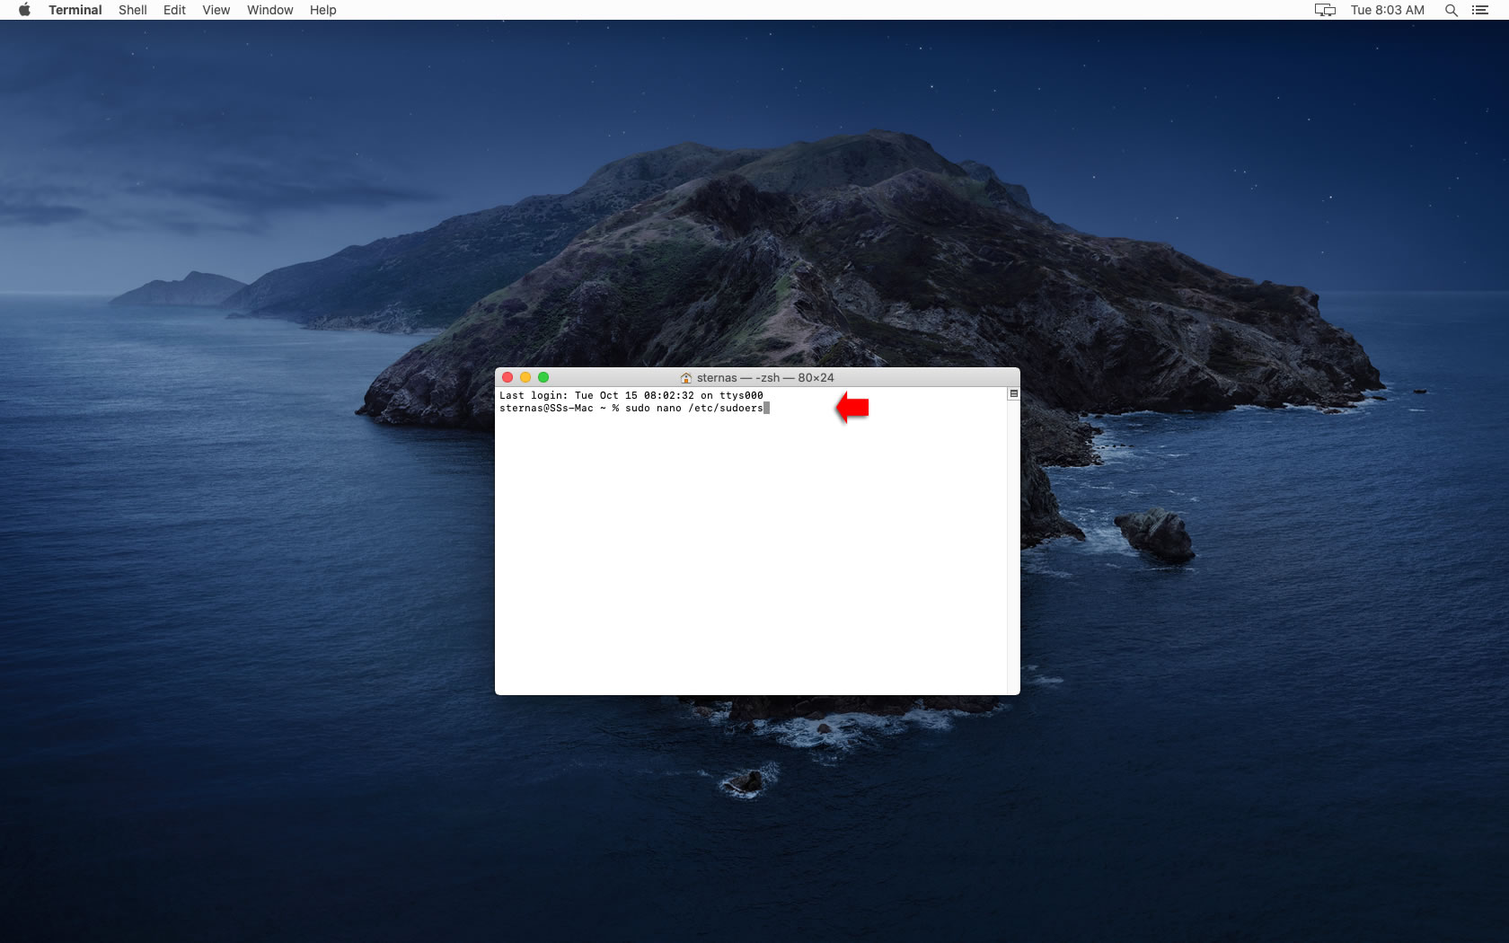The image size is (1509, 943).
Task: Click the "Last login: Tue Oct 15" line
Action: (631, 395)
